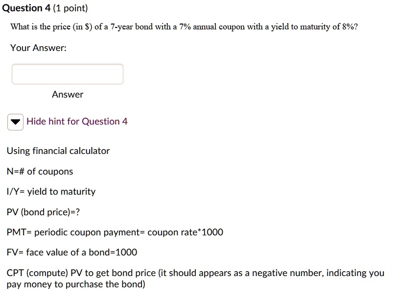Click the 'Using financial calculator' hint line
The height and width of the screenshot is (304, 419).
58,151
